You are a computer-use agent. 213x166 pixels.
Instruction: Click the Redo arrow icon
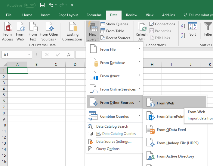(x=62, y=5)
